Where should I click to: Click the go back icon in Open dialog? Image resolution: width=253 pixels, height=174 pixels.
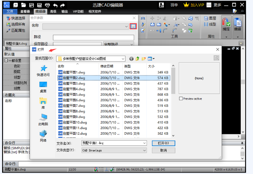coord(131,59)
